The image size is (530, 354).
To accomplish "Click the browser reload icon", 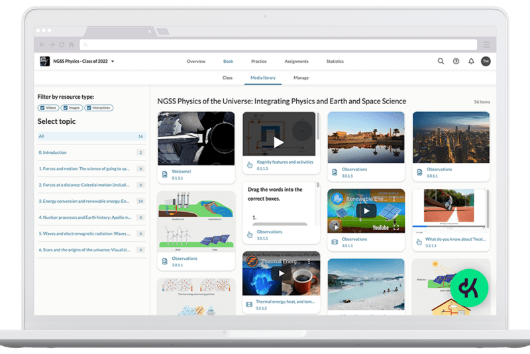I will coord(62,44).
